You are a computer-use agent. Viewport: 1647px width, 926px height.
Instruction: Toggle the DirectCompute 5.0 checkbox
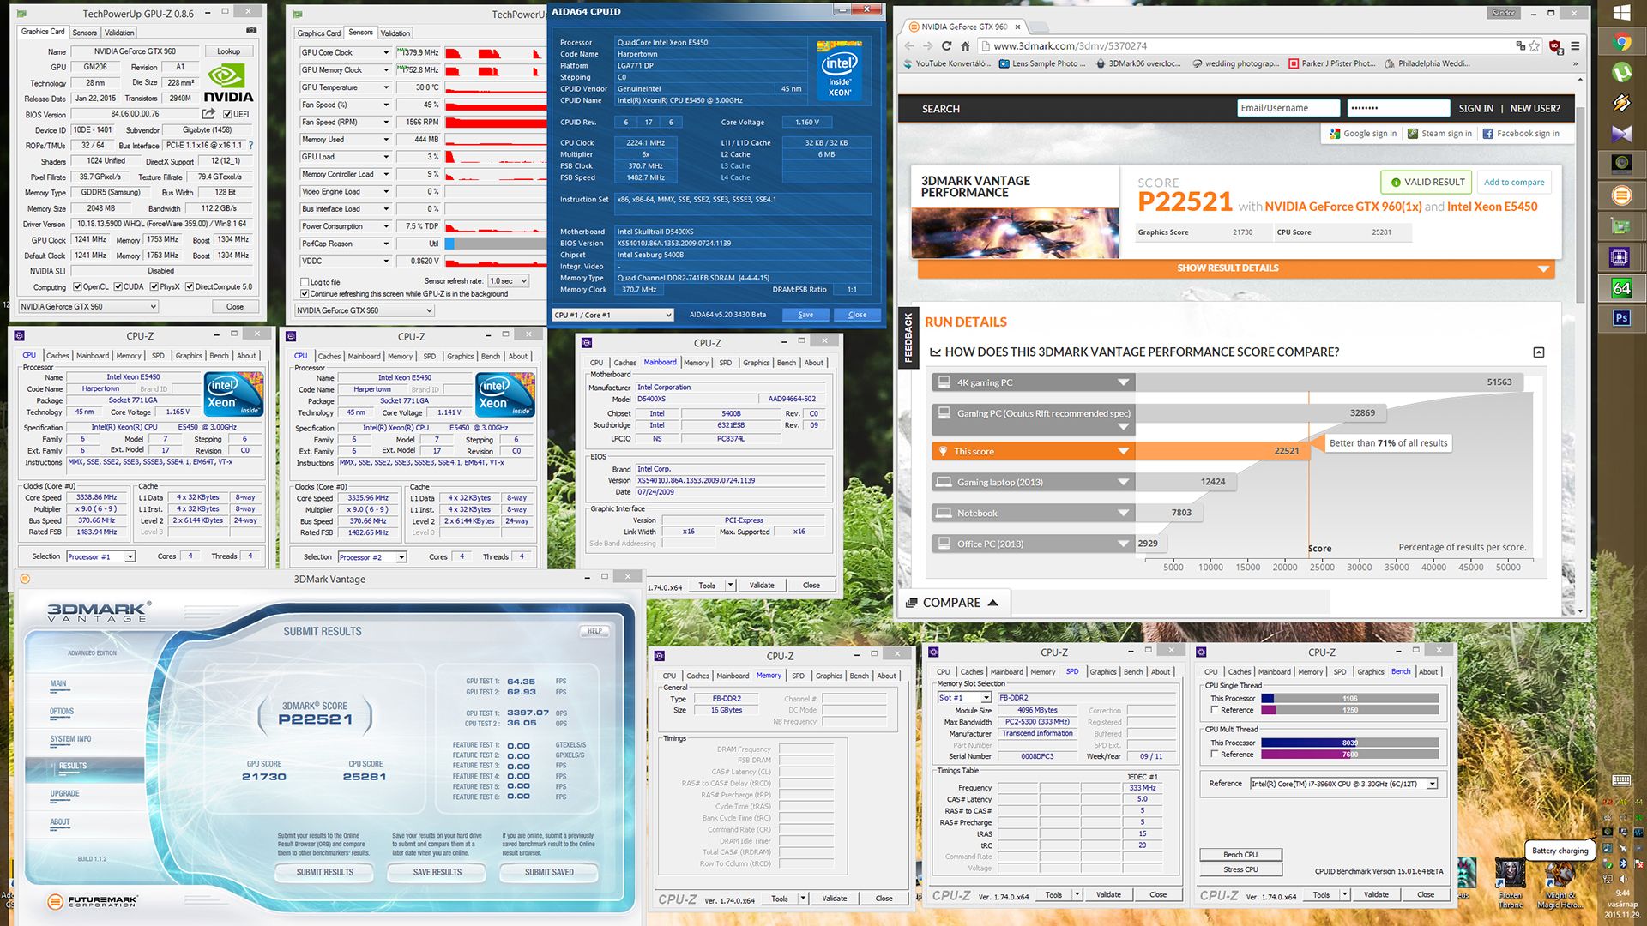[189, 287]
